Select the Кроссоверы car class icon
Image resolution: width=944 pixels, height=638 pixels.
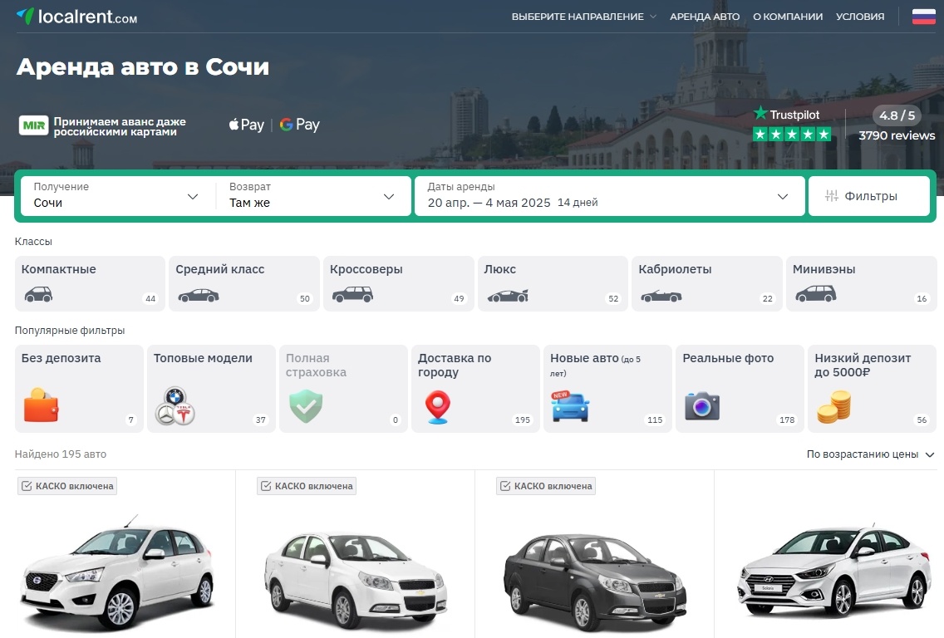coord(352,292)
